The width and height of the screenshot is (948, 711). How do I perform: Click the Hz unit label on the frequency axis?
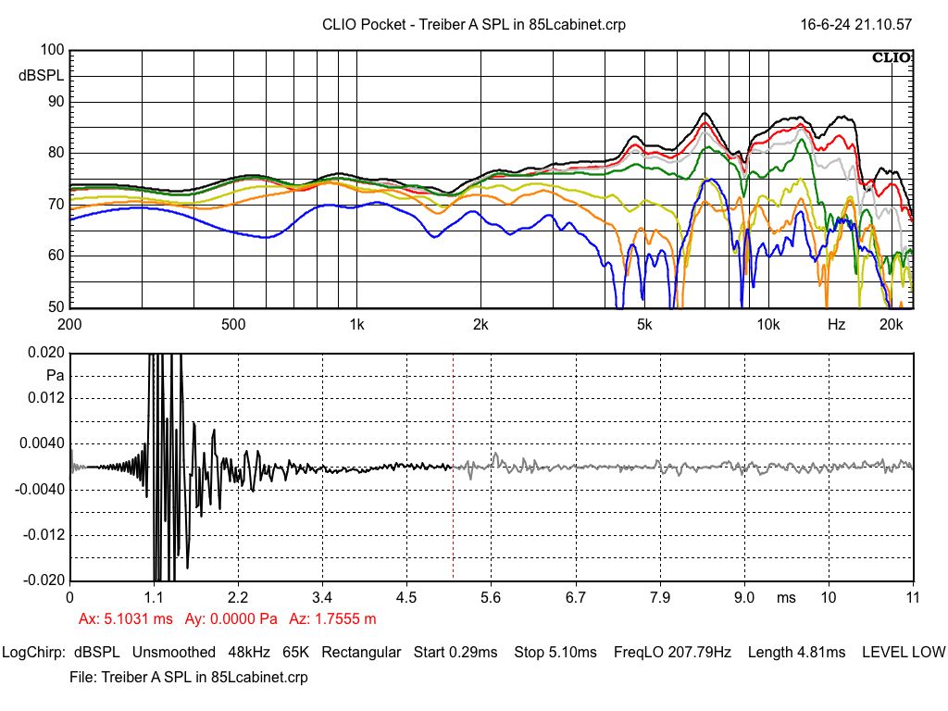click(x=836, y=325)
